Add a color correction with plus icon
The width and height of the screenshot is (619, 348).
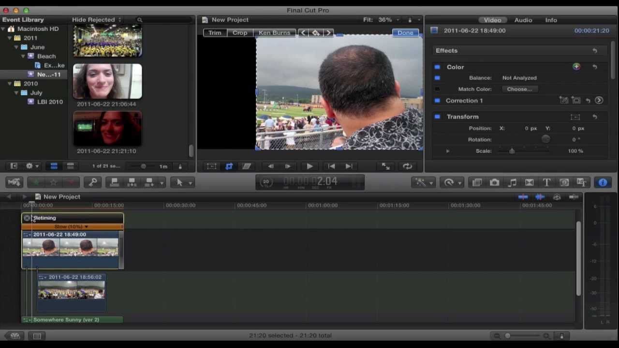coord(576,67)
